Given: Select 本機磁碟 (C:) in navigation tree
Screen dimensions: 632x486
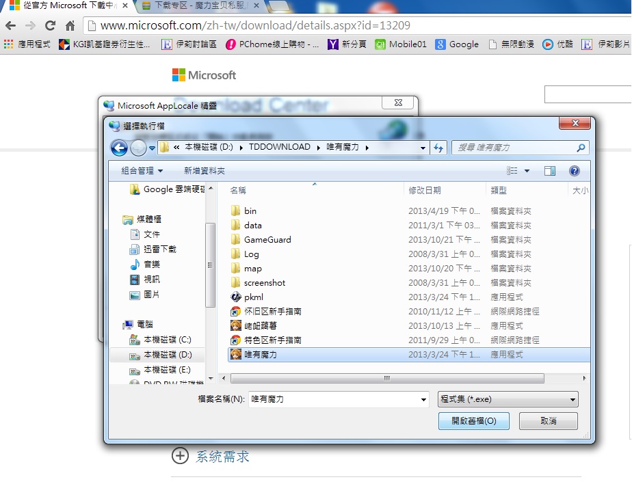Looking at the screenshot, I should point(167,340).
